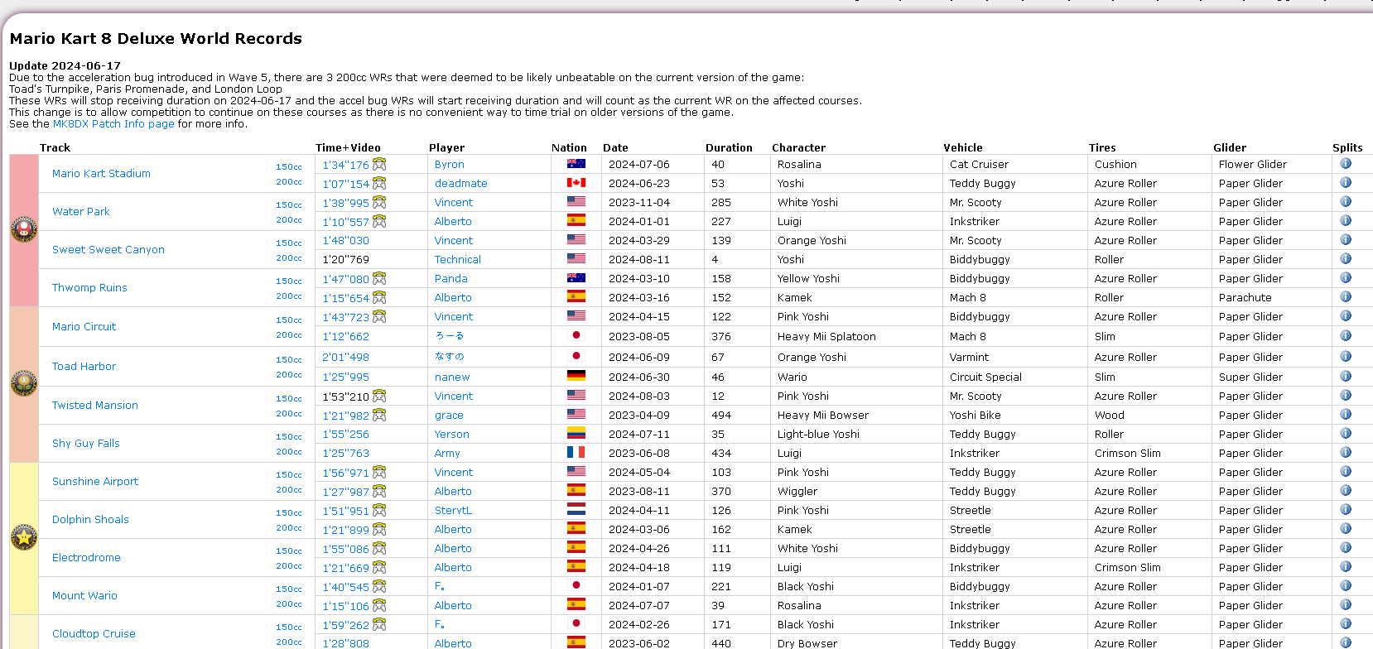1373x649 pixels.
Task: Open the video icon beside time 1'15"654
Action: (x=379, y=297)
